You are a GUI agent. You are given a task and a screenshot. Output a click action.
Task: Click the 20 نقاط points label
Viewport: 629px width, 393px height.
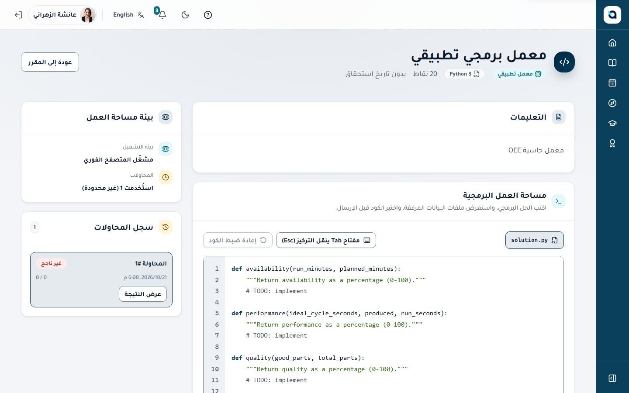(x=425, y=74)
